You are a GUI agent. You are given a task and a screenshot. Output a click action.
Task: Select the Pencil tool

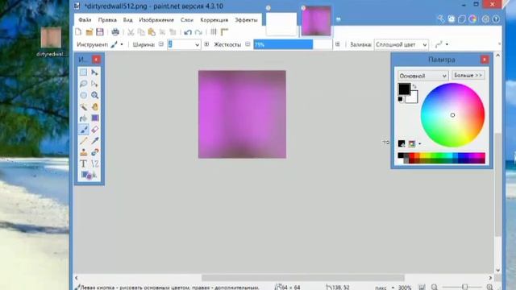(83, 141)
